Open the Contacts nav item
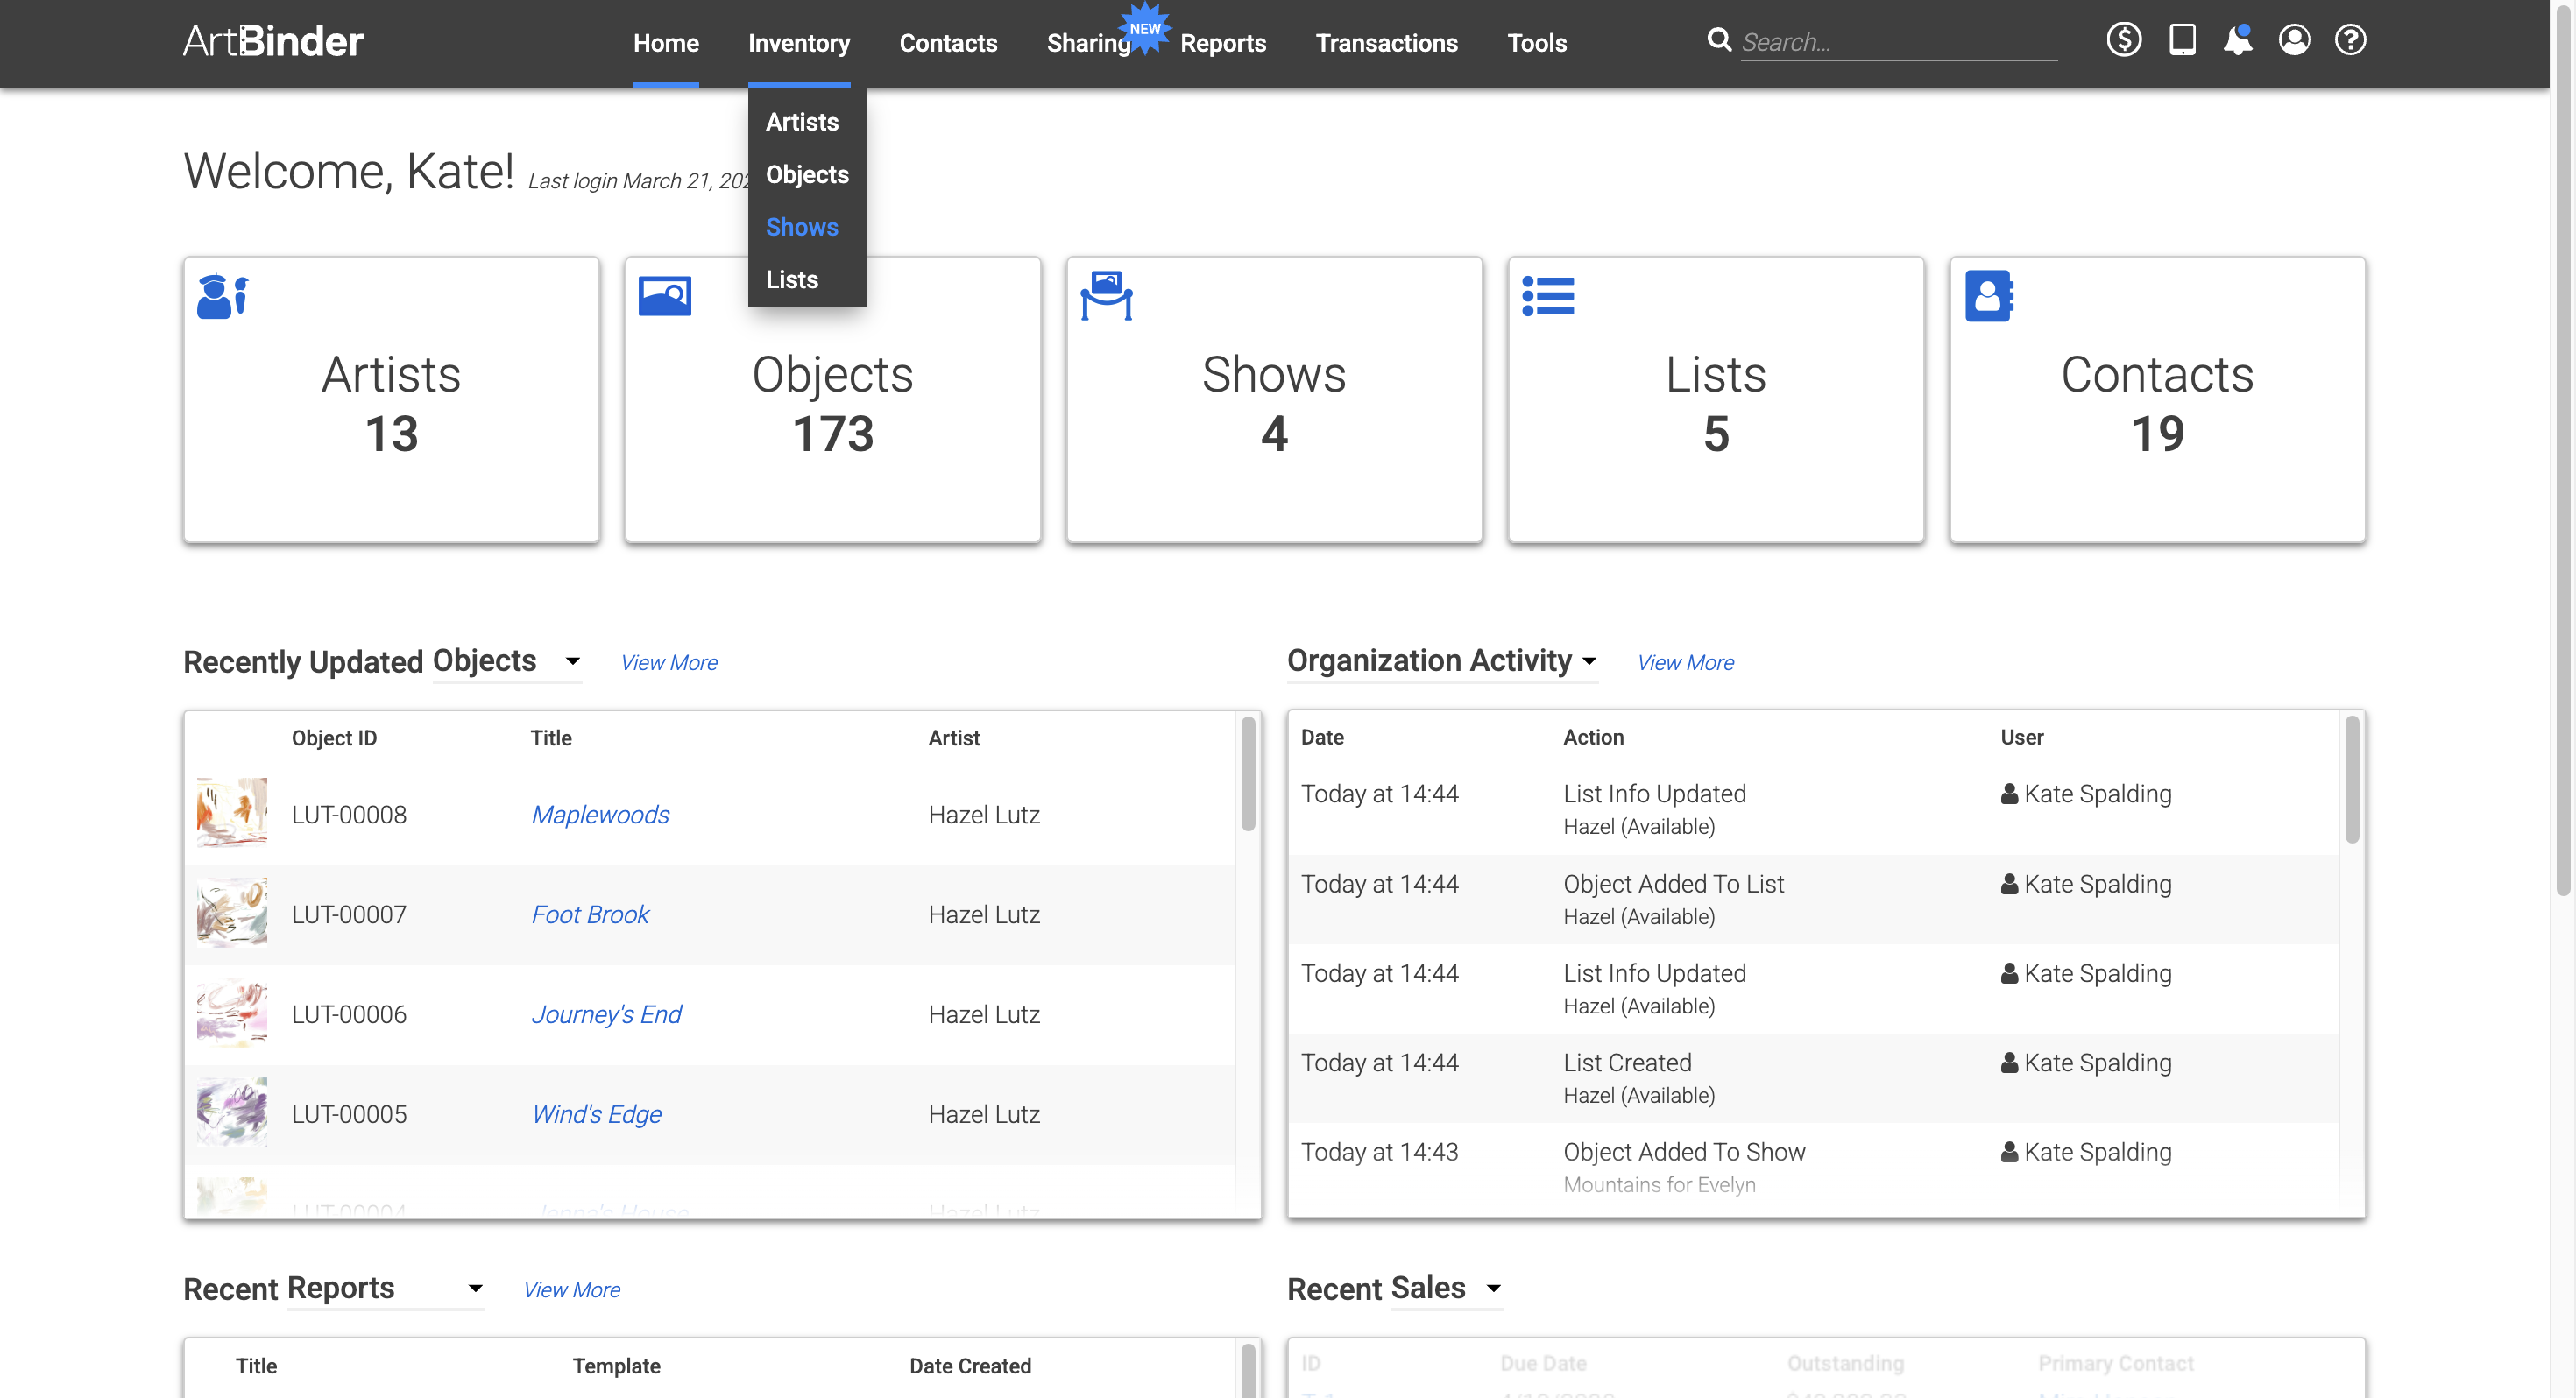Viewport: 2576px width, 1398px height. [948, 43]
